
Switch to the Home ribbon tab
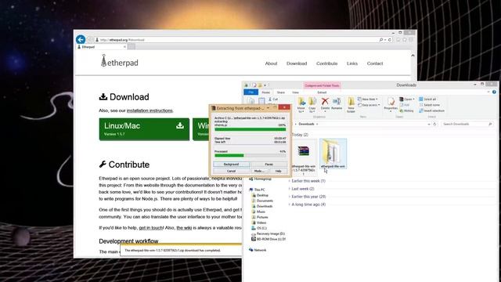coord(265,92)
